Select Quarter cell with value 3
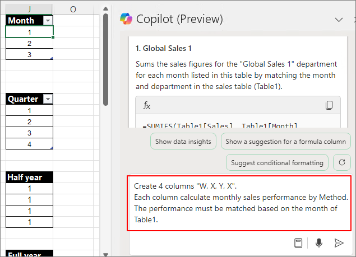Image resolution: width=356 pixels, height=257 pixels. tap(29, 133)
